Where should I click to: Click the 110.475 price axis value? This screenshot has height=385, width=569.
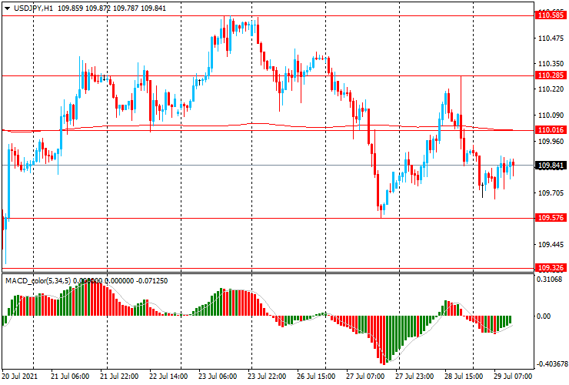[x=551, y=38]
